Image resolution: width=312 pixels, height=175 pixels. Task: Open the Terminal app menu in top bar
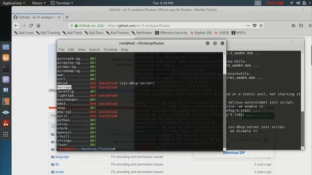pos(62,3)
